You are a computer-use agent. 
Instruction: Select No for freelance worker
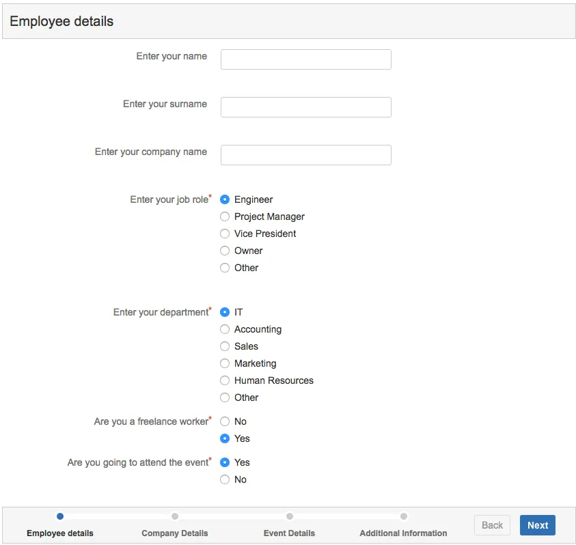point(224,421)
